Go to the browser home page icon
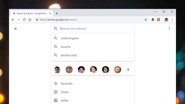Viewport: 185px width, 104px height. coord(30,20)
